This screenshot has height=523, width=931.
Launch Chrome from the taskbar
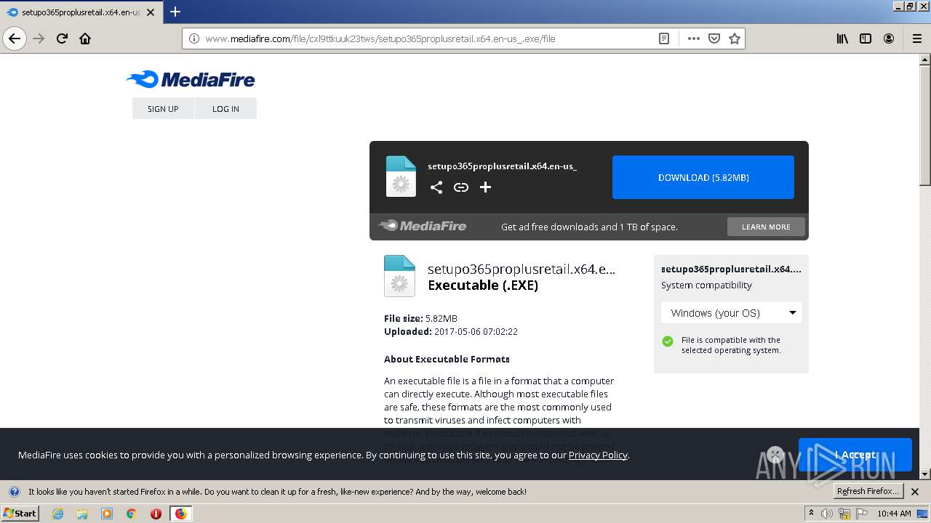[x=132, y=514]
